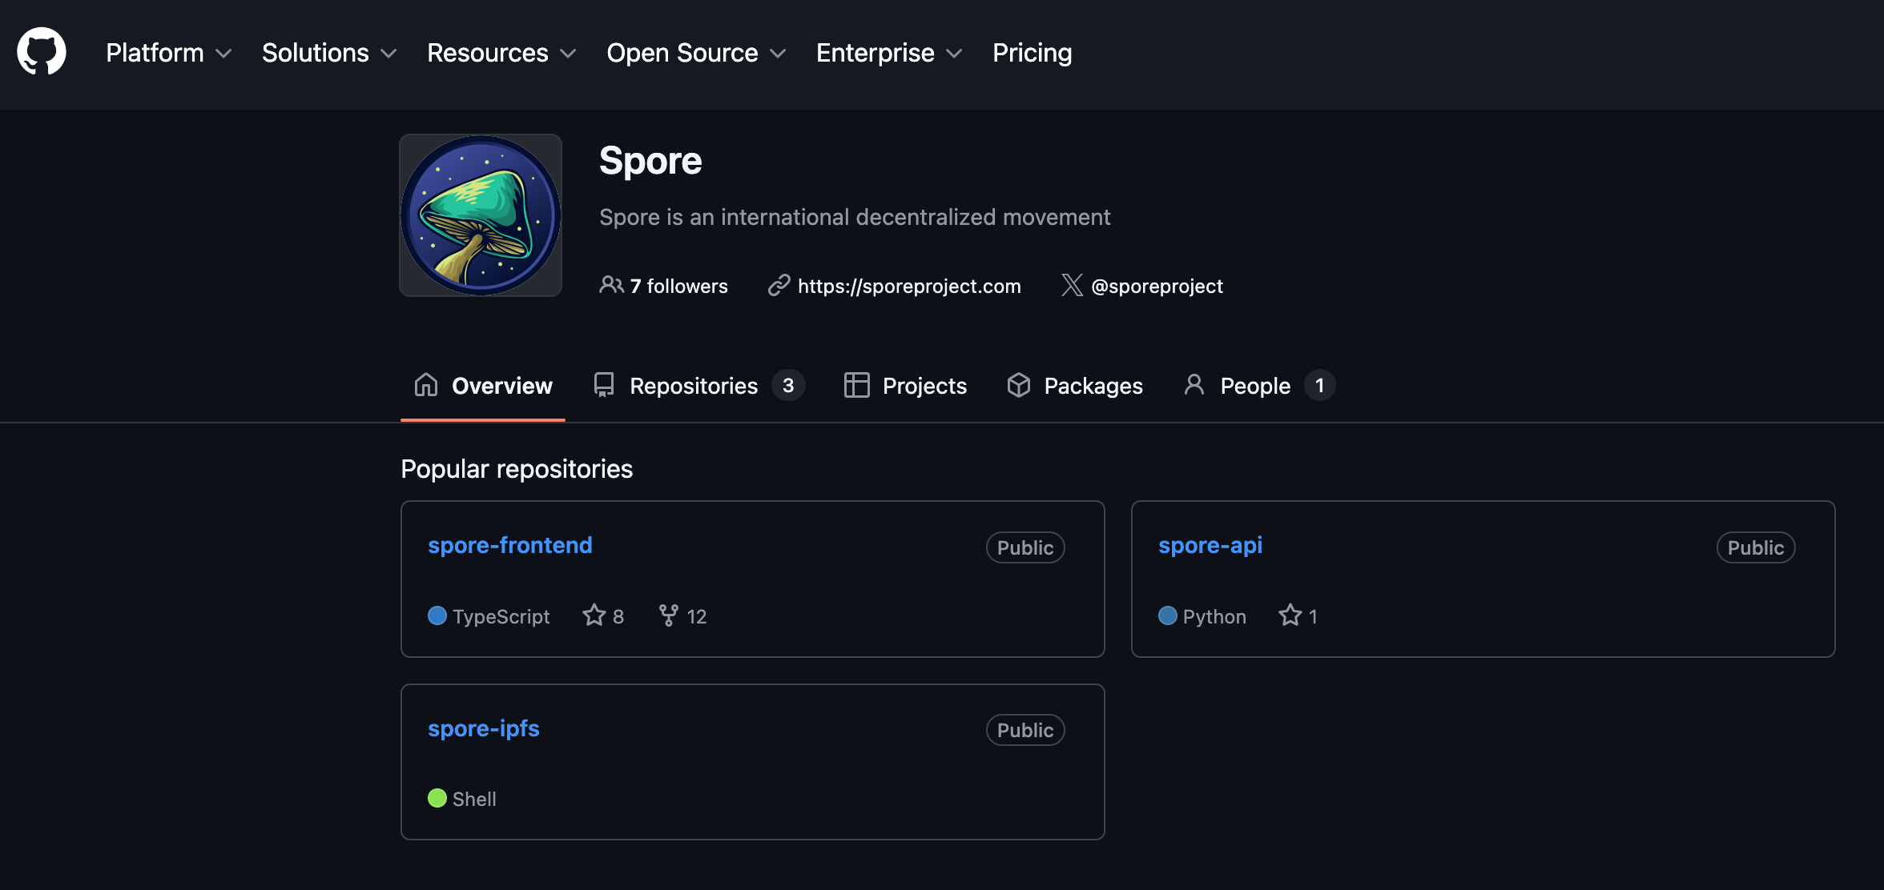1884x890 pixels.
Task: Go to the Pricing page
Action: point(1032,53)
